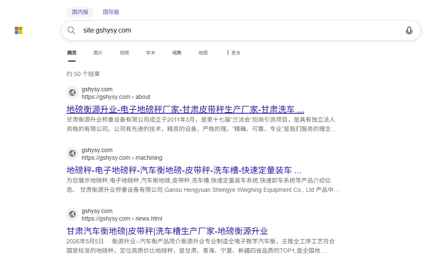The width and height of the screenshot is (439, 262).
Task: Select the 词典 tab
Action: [177, 52]
